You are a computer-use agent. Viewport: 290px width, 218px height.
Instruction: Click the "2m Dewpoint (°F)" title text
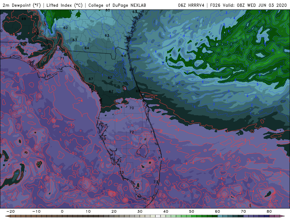point(22,5)
